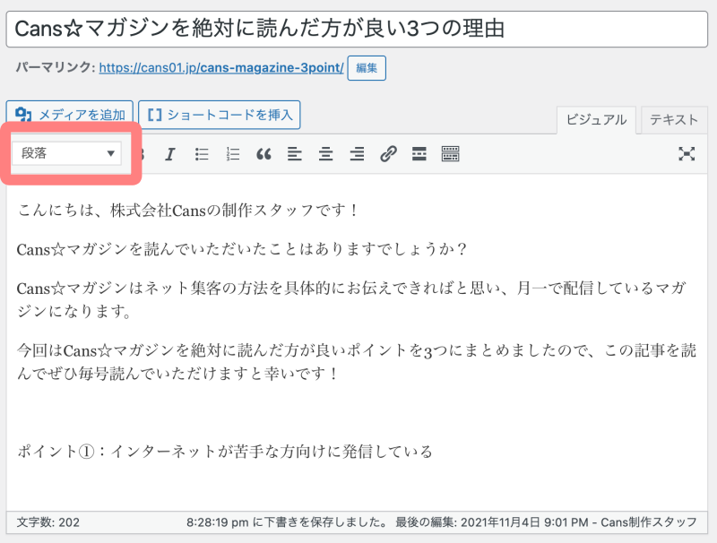Switch to the ビジュアル tab
The image size is (717, 543).
pyautogui.click(x=596, y=120)
